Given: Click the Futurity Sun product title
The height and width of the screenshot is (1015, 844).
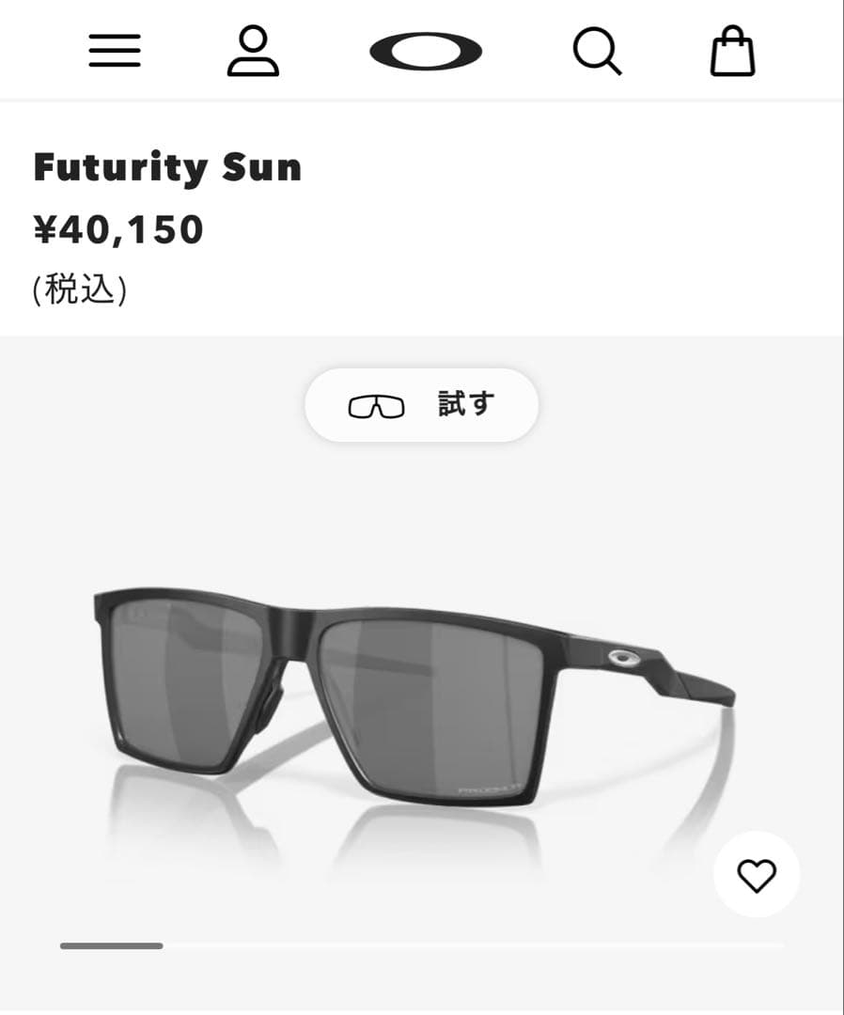Looking at the screenshot, I should pos(167,167).
